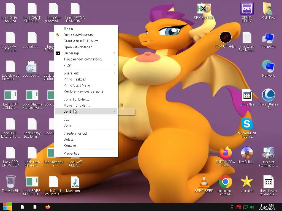Choose Cut in the context menu

click(86, 119)
